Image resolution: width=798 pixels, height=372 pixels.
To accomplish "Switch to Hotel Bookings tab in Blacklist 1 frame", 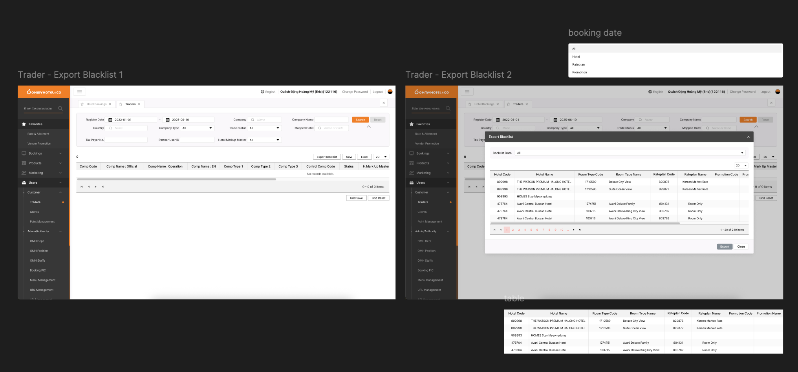I will pyautogui.click(x=97, y=104).
